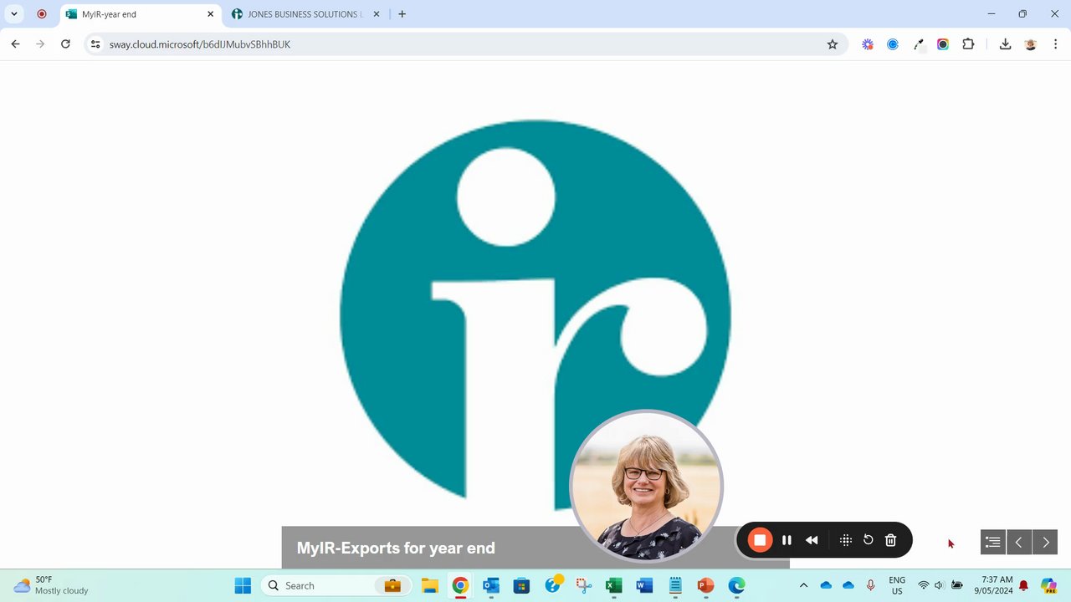
Task: Open Notepad from the taskbar
Action: point(675,585)
